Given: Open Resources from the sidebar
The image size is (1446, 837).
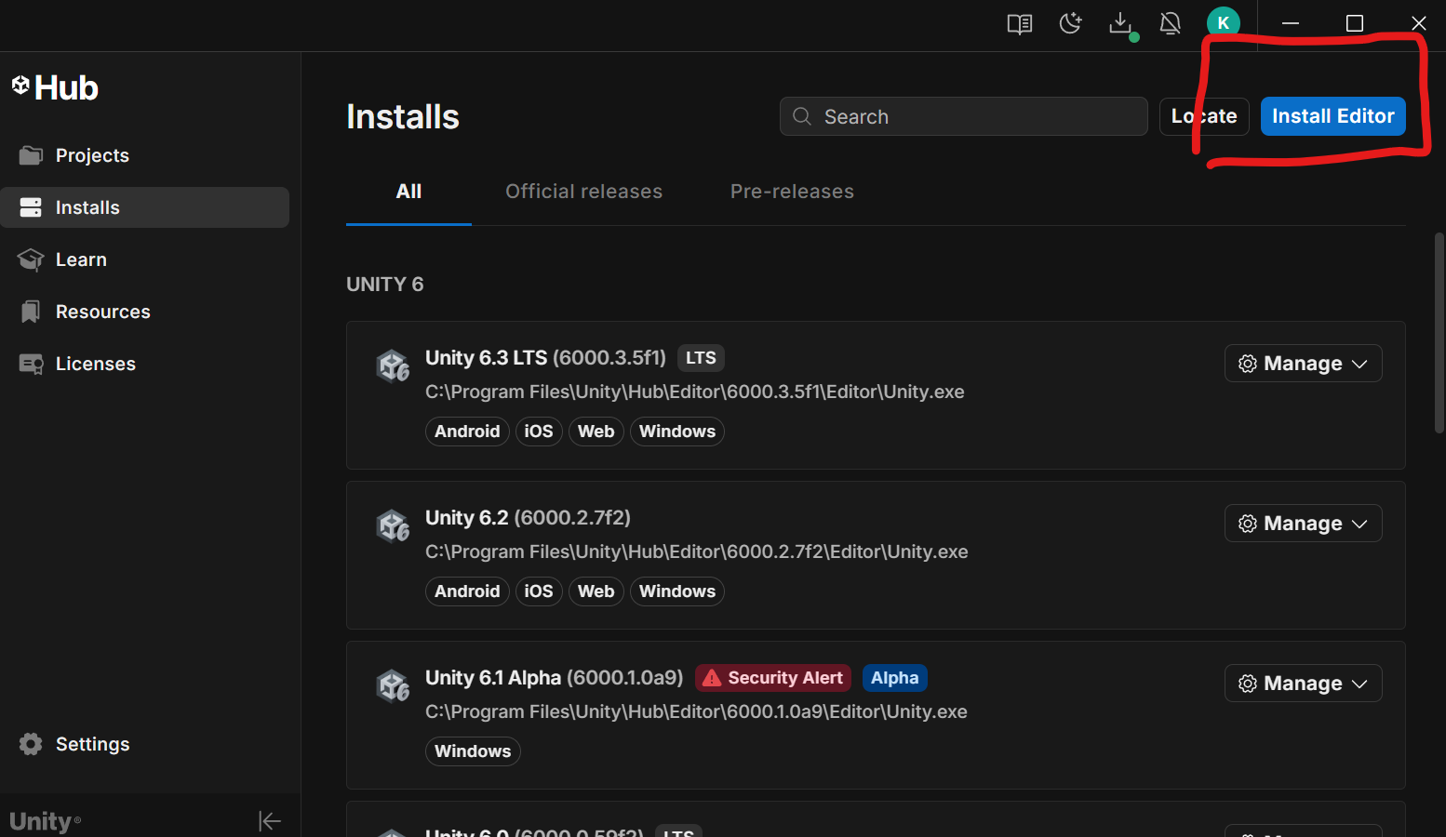Looking at the screenshot, I should (x=144, y=312).
